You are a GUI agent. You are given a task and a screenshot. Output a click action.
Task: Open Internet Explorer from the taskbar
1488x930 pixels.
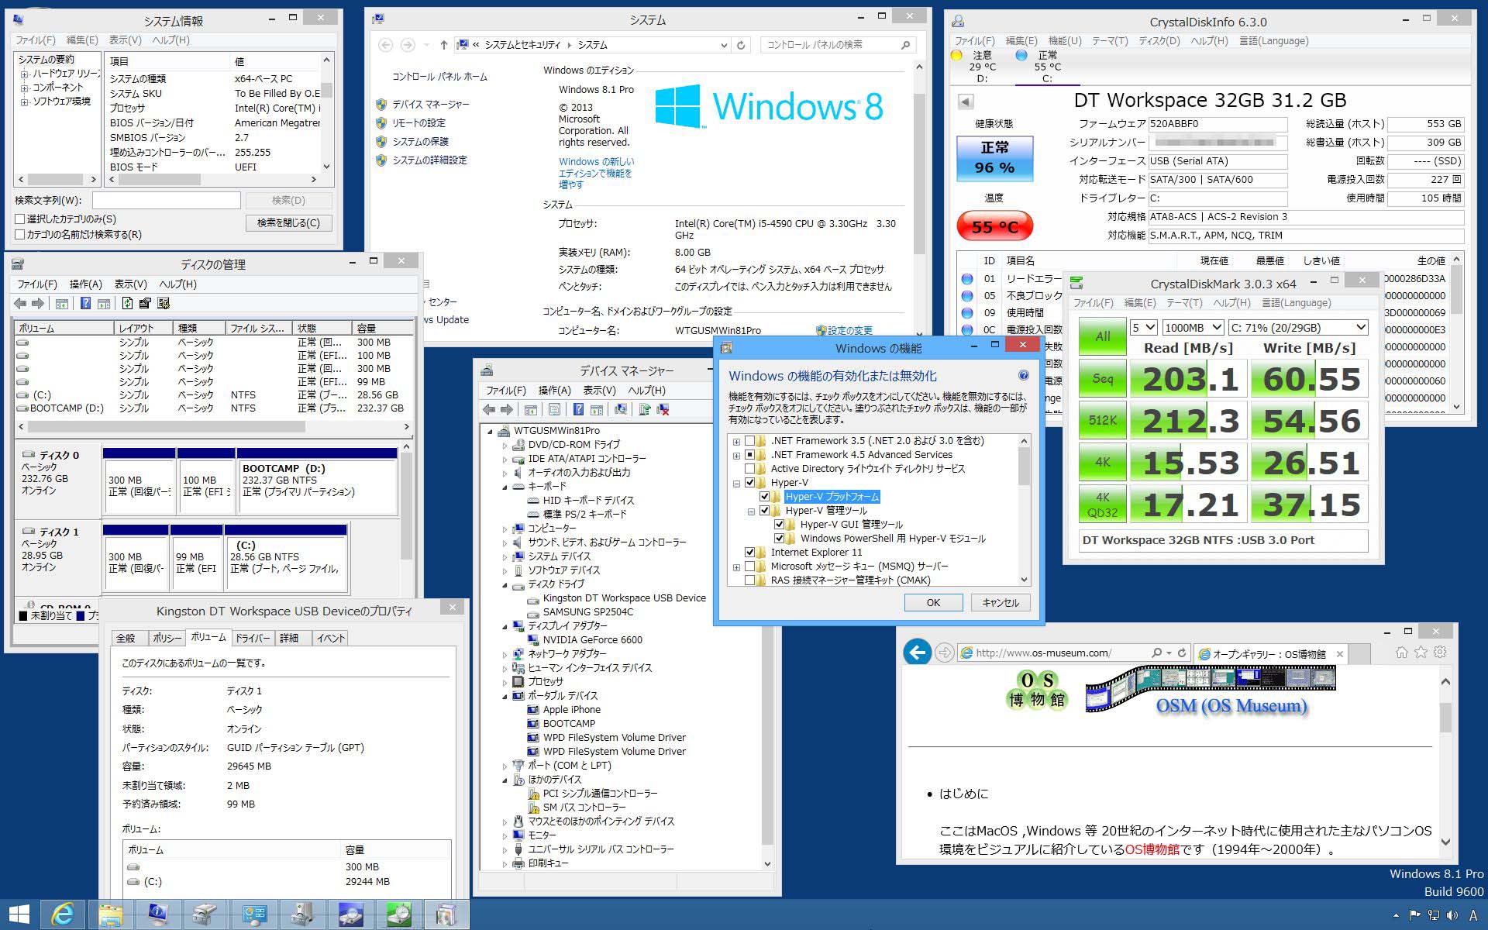62,914
